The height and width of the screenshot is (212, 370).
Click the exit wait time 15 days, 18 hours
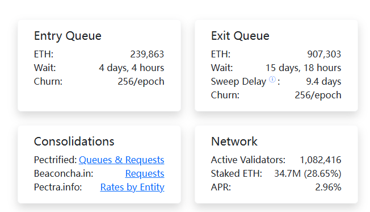coord(303,68)
